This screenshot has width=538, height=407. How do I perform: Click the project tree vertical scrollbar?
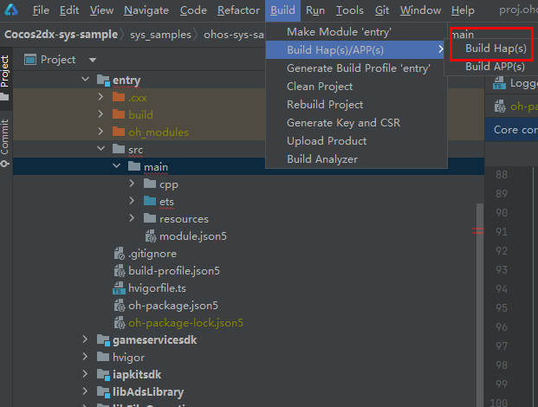coord(479,305)
